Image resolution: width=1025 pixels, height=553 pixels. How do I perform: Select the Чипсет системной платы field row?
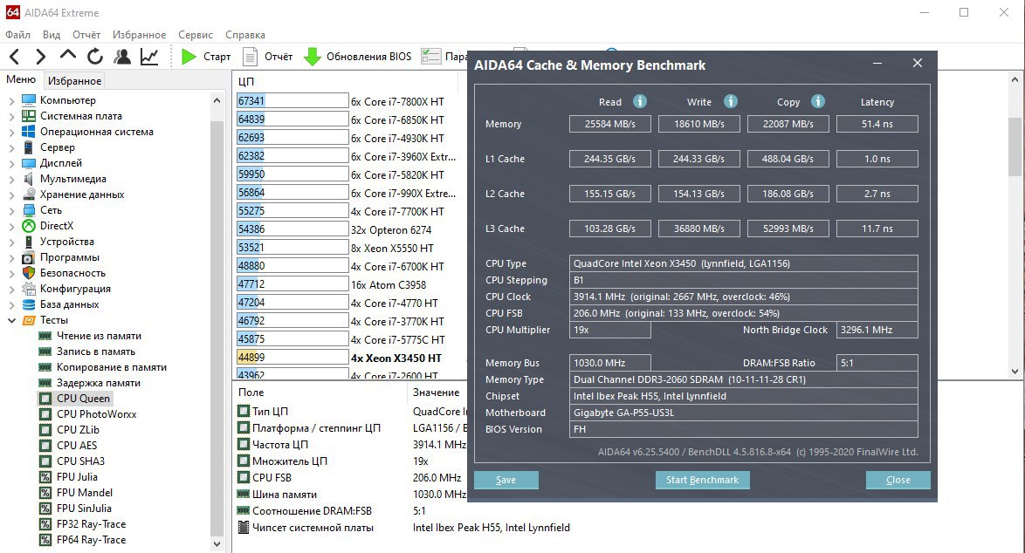pos(405,528)
